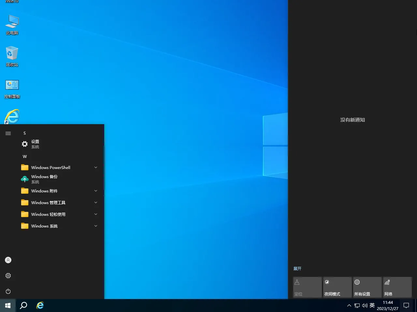The height and width of the screenshot is (312, 417).
Task: Toggle the 网络 quick action tile
Action: (x=397, y=287)
